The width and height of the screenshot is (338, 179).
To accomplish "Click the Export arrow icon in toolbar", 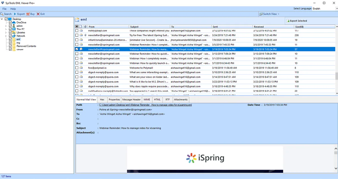I will 15,14.
